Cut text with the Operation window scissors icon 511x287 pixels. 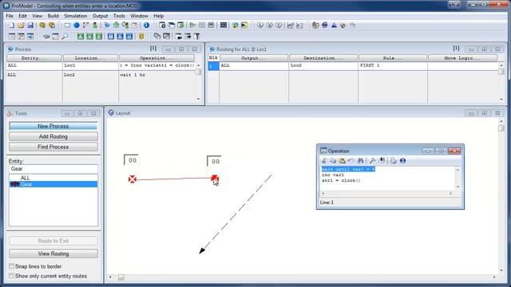point(323,161)
